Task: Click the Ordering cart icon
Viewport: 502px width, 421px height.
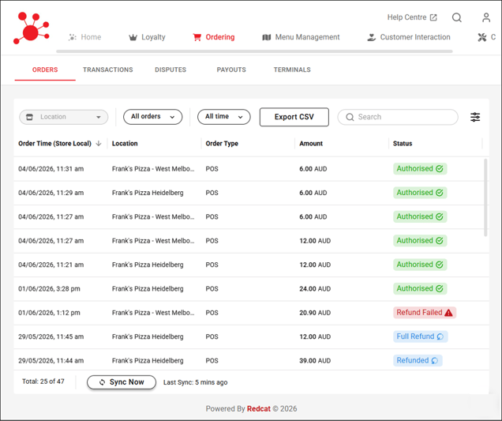Action: tap(197, 37)
